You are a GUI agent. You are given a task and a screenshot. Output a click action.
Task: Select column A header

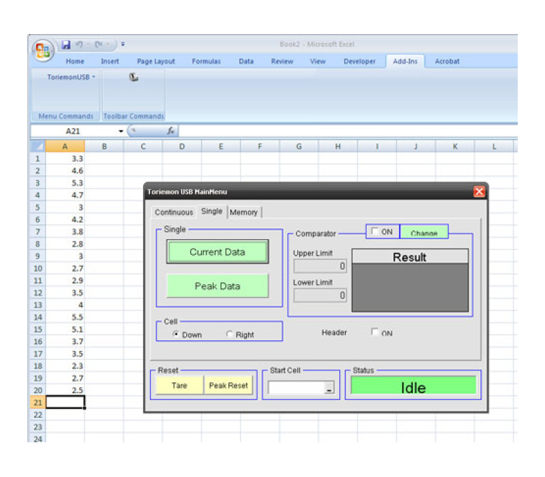65,147
